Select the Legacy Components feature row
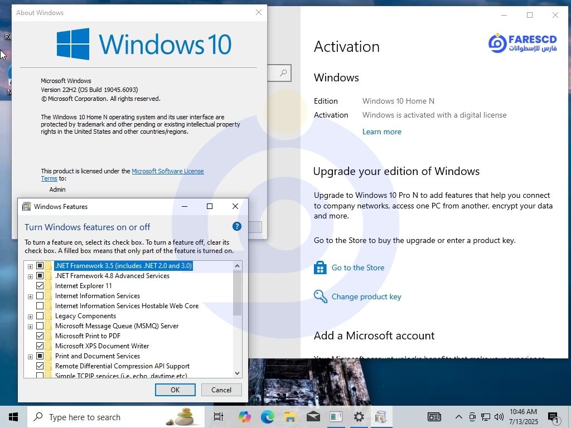571x428 pixels. [85, 316]
